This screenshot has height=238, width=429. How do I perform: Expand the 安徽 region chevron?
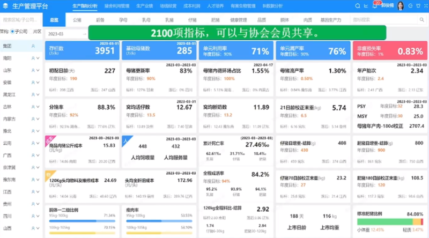click(x=38, y=83)
